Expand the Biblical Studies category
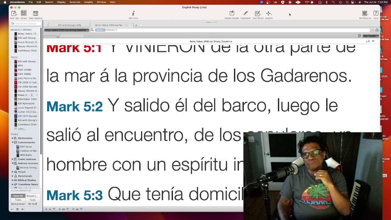The width and height of the screenshot is (391, 220). (x=13, y=180)
